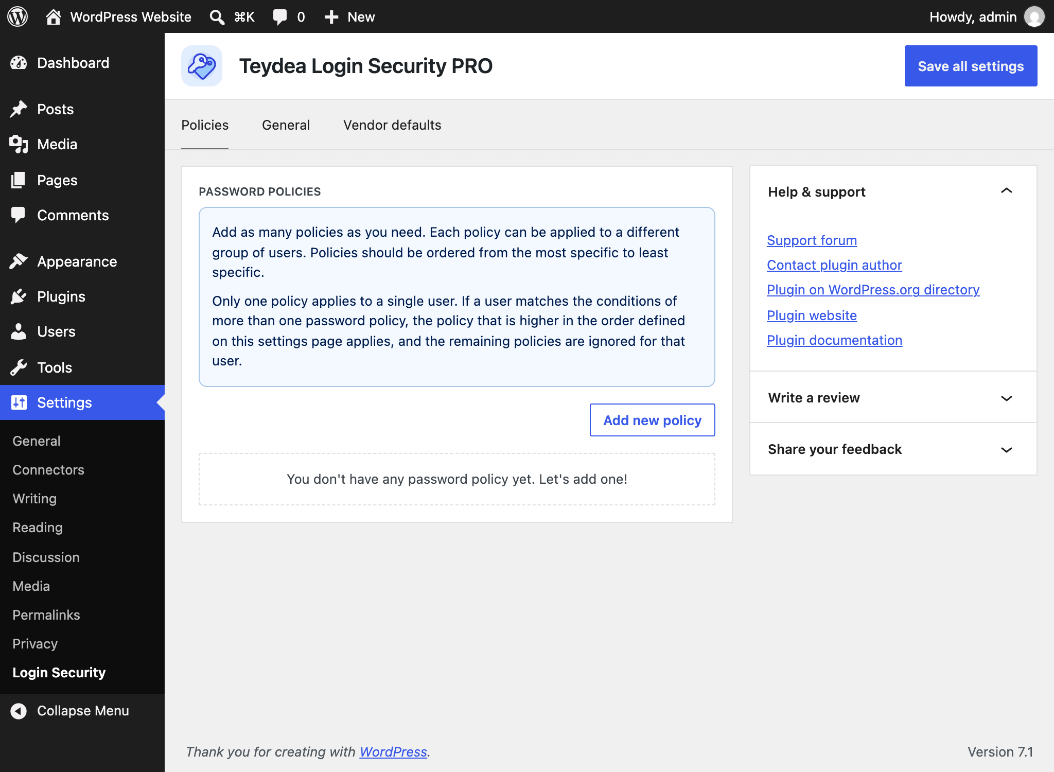Viewport: 1054px width, 772px height.
Task: Click the WordPress Website site name
Action: (x=131, y=17)
